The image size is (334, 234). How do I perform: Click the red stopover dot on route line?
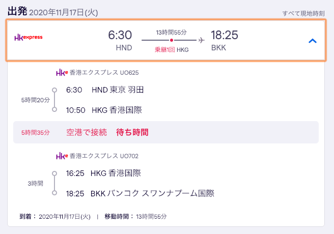pyautogui.click(x=172, y=40)
